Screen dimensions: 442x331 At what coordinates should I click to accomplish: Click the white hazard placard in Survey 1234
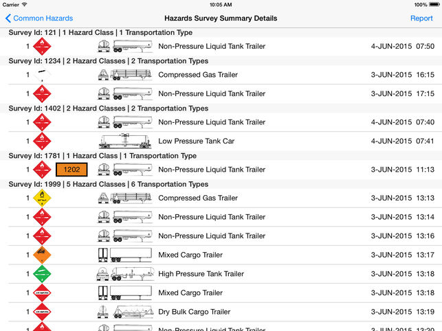coord(43,75)
